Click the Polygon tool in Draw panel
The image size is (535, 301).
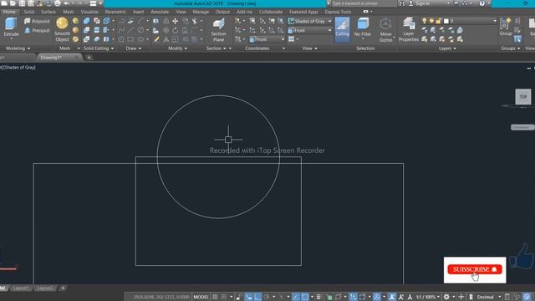[x=121, y=39]
